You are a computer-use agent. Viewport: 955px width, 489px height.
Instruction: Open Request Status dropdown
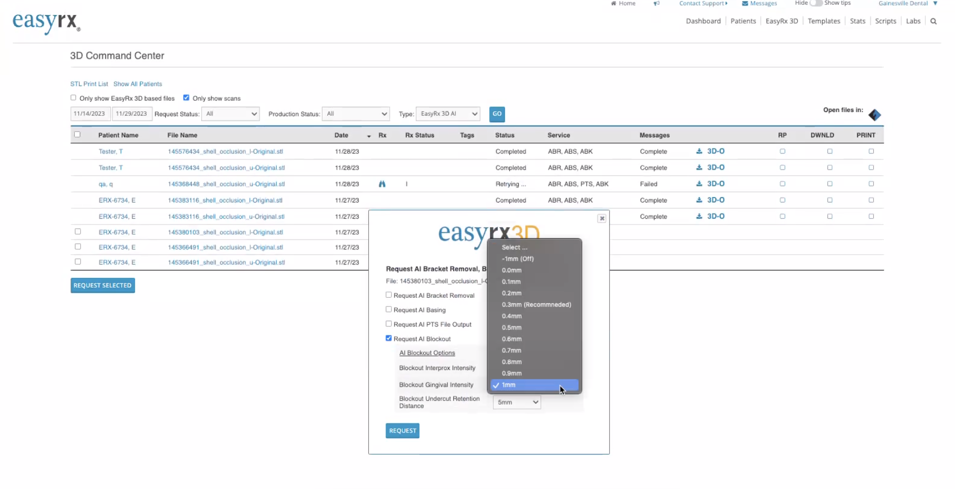230,114
